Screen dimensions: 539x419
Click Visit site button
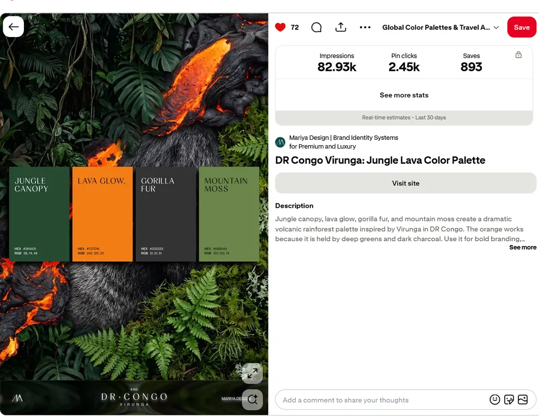[x=406, y=183]
